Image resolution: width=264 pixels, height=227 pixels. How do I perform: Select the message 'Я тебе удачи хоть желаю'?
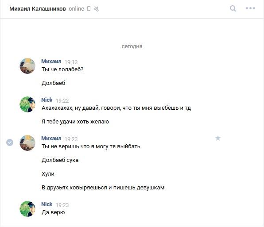coord(75,122)
